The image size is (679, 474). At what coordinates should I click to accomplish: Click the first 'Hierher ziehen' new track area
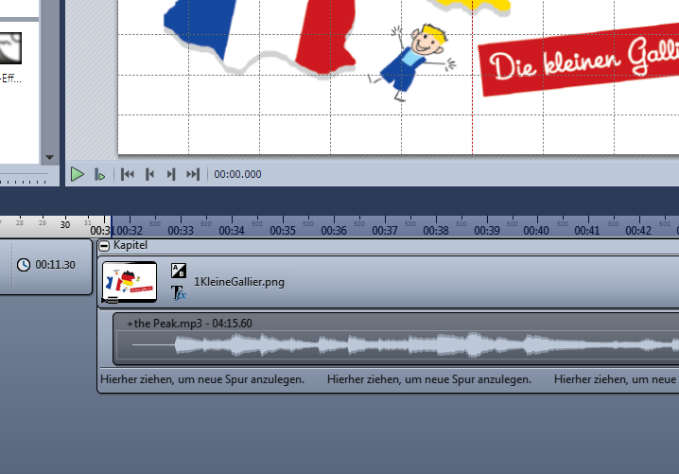202,379
